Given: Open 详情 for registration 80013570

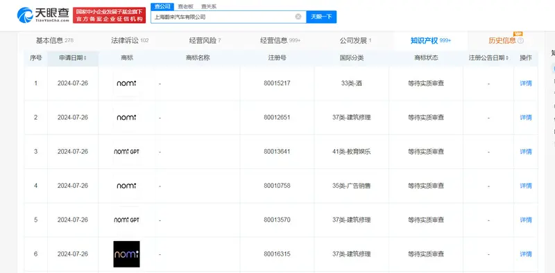Looking at the screenshot, I should (x=526, y=220).
